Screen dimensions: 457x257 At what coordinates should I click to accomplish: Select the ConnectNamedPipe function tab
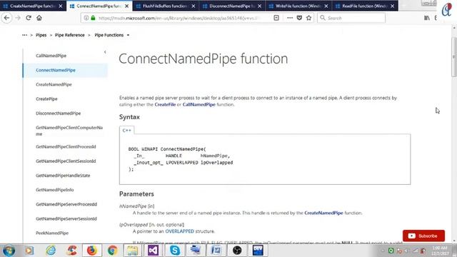[99, 6]
